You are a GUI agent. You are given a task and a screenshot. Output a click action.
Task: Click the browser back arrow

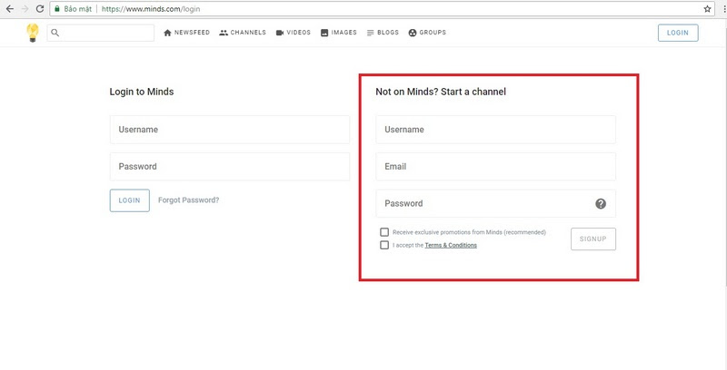click(x=9, y=9)
